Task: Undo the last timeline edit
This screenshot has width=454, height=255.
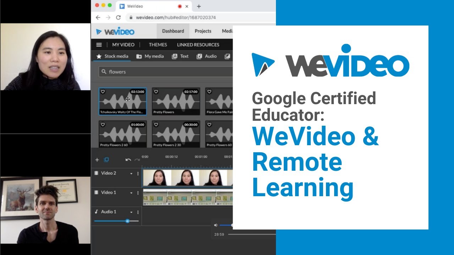Action: [128, 160]
